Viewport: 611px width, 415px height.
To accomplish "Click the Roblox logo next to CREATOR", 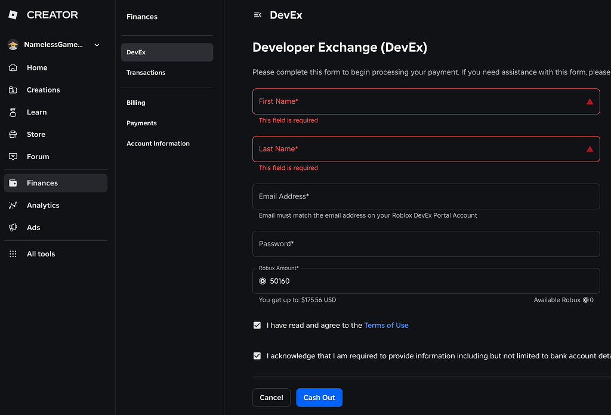I will (x=13, y=14).
